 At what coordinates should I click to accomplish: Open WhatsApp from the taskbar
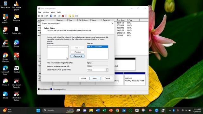pos(130,111)
